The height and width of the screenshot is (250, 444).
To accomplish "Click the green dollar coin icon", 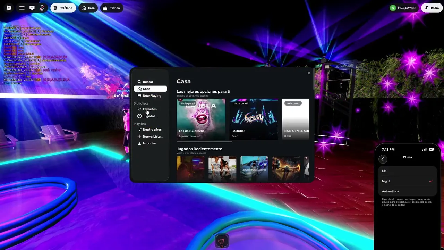I will (x=393, y=8).
